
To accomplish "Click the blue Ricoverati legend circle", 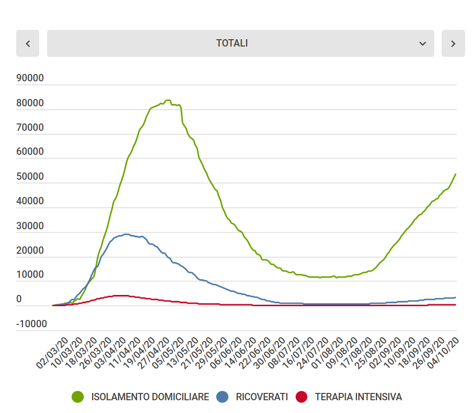I will [223, 397].
